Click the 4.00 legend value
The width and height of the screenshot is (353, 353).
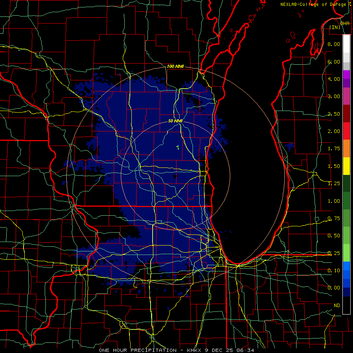click(x=334, y=79)
